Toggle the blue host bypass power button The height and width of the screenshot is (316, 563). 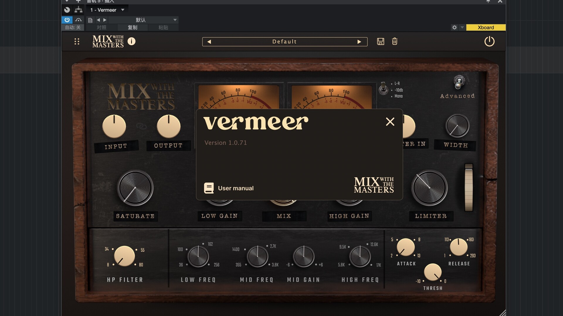point(67,20)
